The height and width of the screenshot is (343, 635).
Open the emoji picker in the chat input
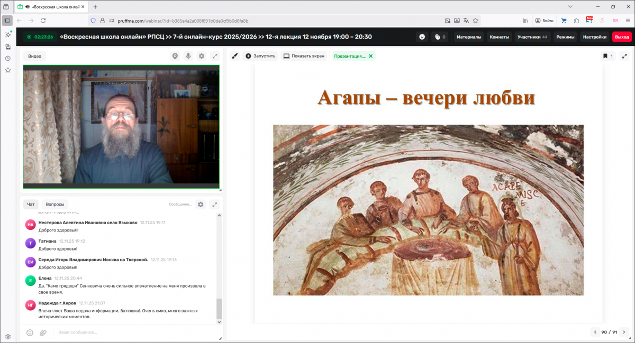(x=31, y=332)
